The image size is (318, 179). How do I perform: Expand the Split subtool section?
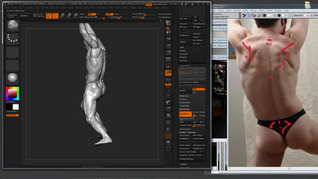tap(182, 47)
